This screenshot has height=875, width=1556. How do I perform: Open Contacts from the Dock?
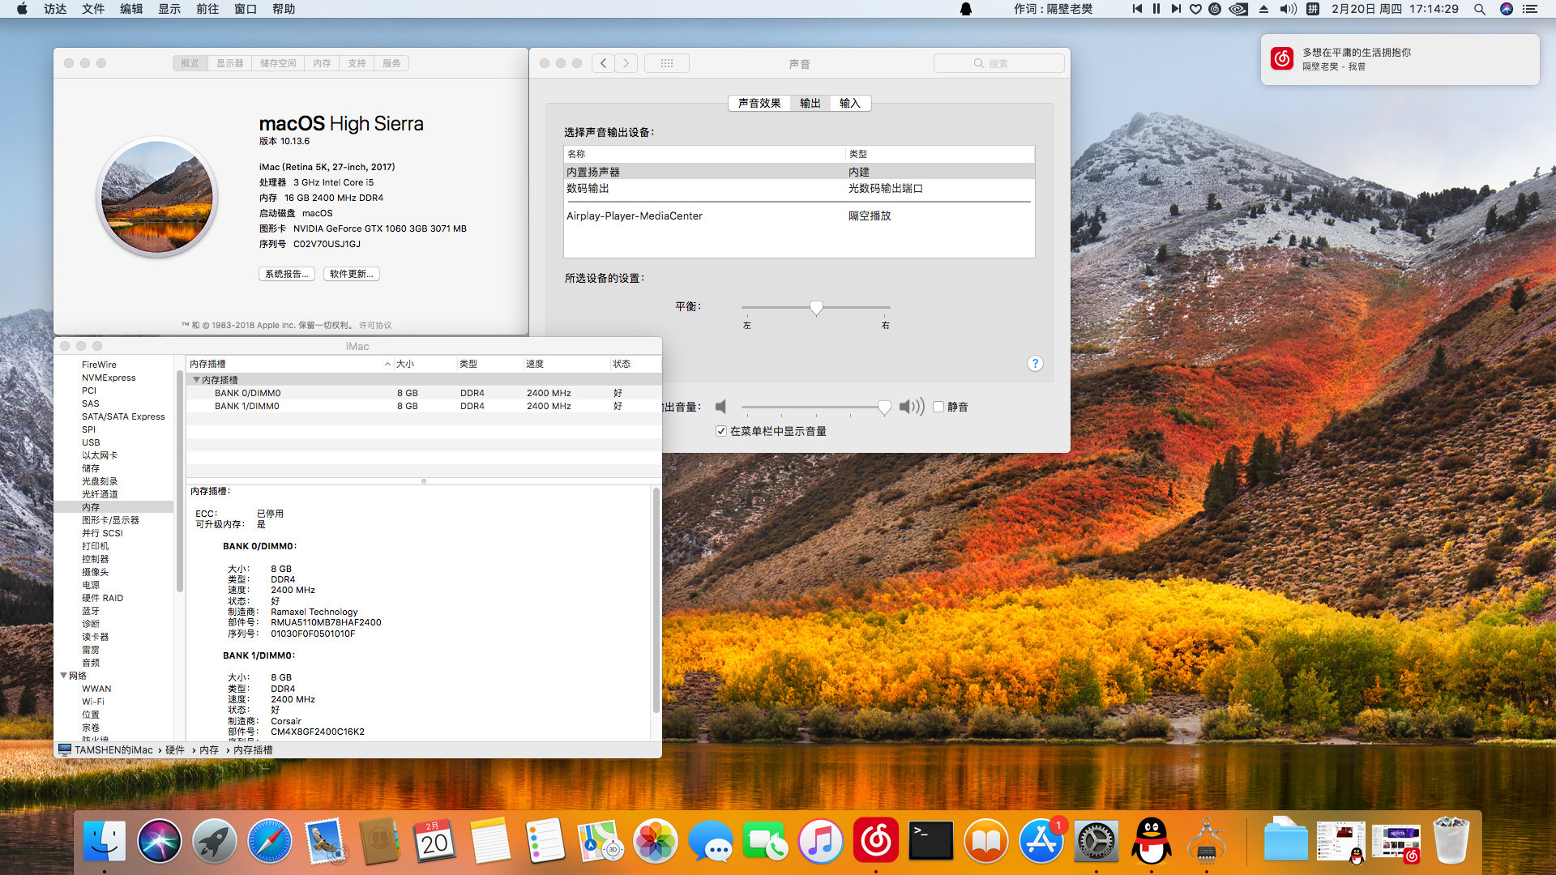(379, 841)
